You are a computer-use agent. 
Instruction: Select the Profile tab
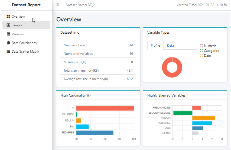pos(155,46)
